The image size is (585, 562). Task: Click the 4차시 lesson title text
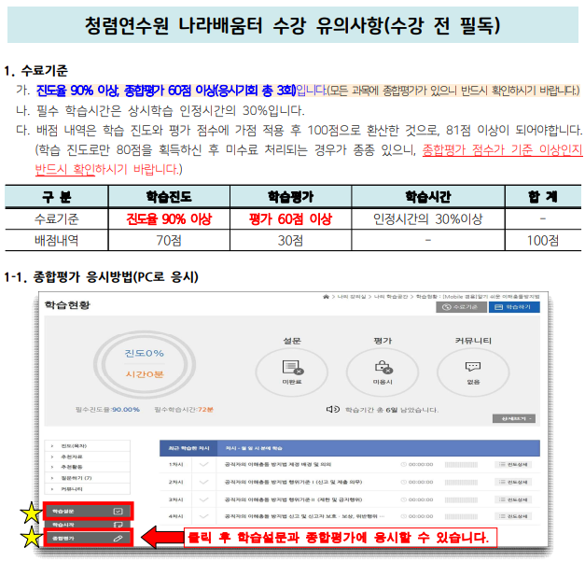[304, 516]
